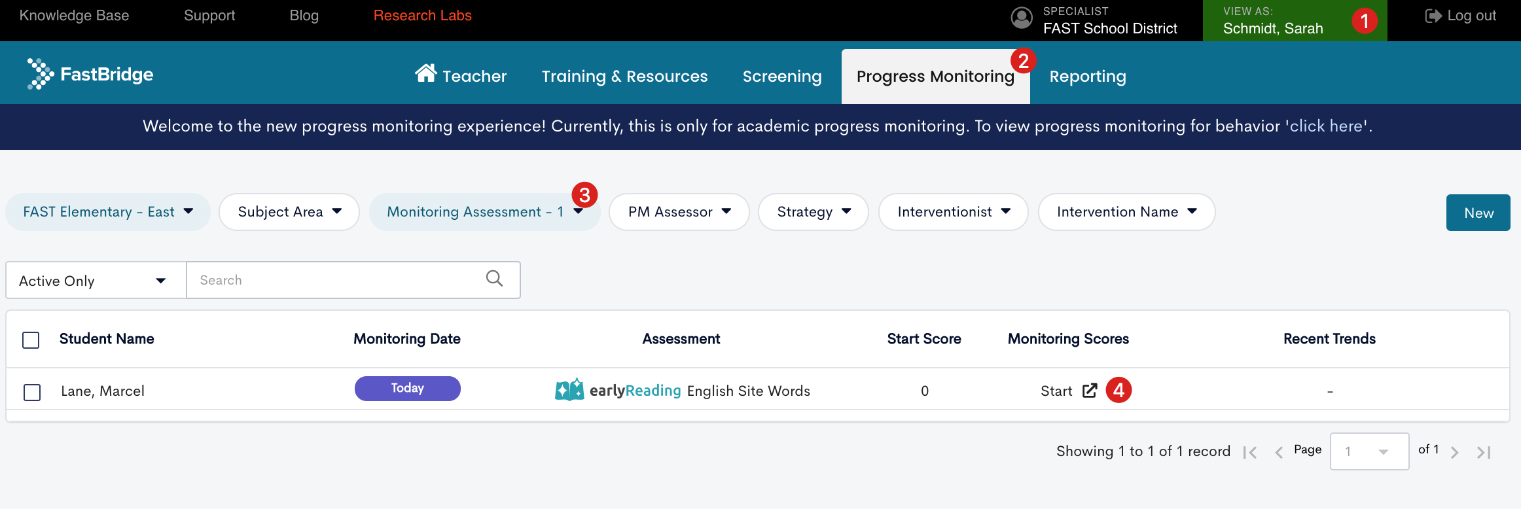Click the log out arrow icon

[x=1433, y=16]
